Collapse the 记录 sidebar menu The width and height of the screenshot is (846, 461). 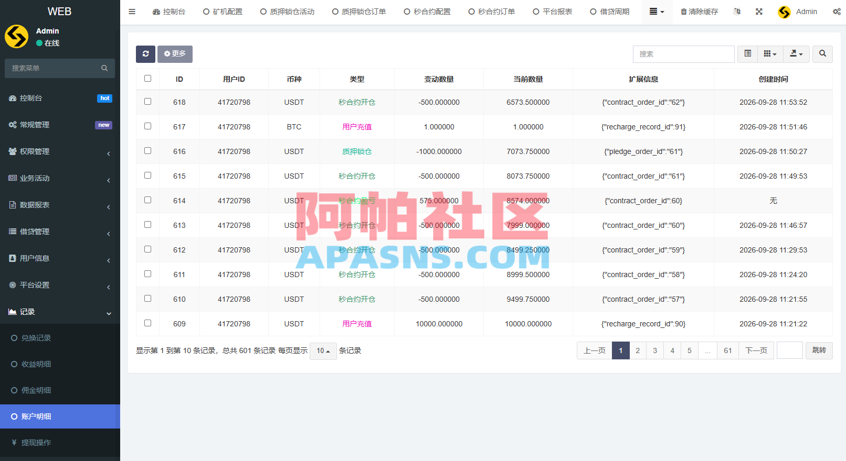pos(60,312)
